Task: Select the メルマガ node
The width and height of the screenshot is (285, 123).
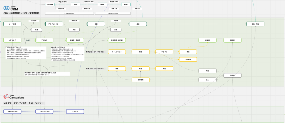Action: pyautogui.click(x=75, y=112)
